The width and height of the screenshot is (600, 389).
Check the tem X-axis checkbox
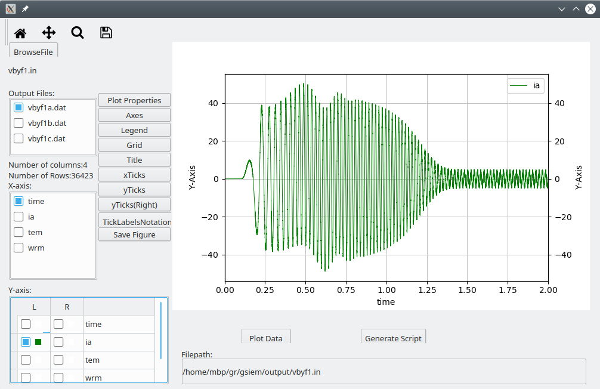[x=18, y=233]
